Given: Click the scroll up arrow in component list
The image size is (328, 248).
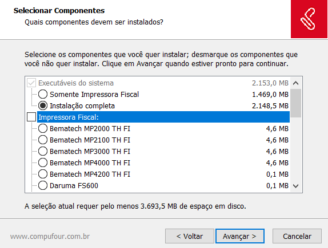Looking at the screenshot, I should click(x=295, y=83).
